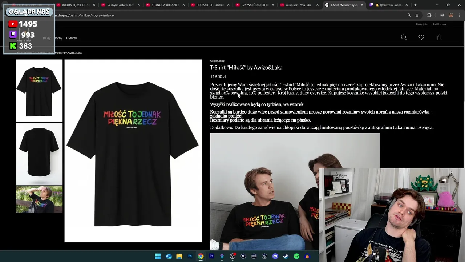The height and width of the screenshot is (262, 465).
Task: Click the browser zoom magnifier icon
Action: tap(409, 15)
